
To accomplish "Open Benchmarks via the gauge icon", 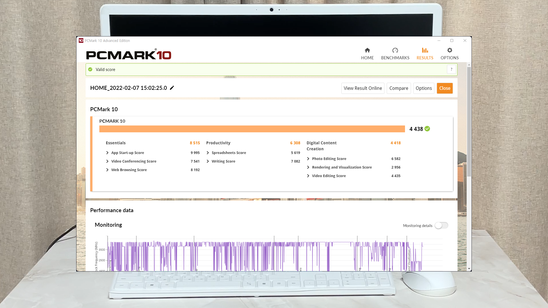I will 395,50.
